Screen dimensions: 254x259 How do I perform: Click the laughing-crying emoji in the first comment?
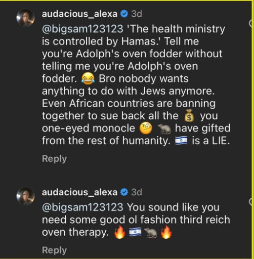(x=88, y=79)
